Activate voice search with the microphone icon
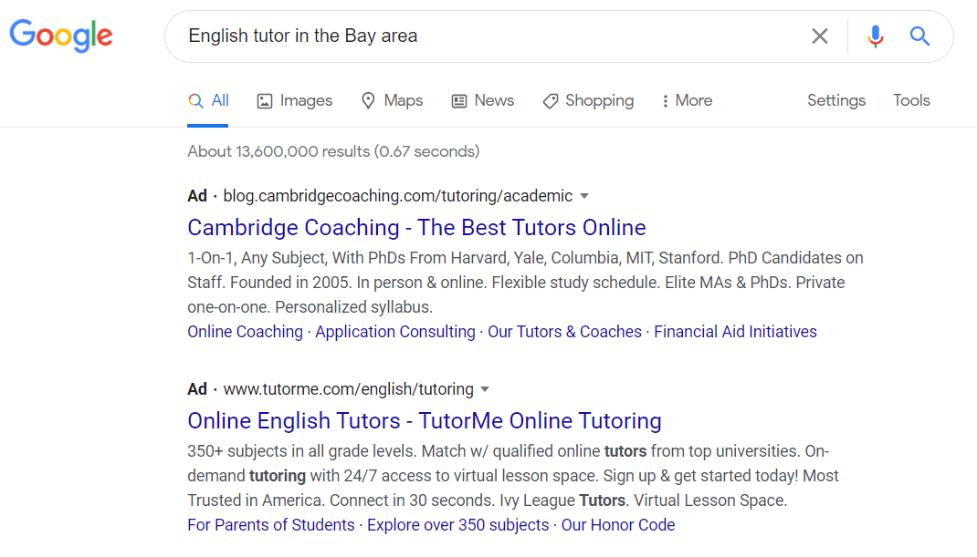 point(875,36)
